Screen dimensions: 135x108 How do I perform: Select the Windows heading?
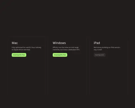tap(59, 43)
